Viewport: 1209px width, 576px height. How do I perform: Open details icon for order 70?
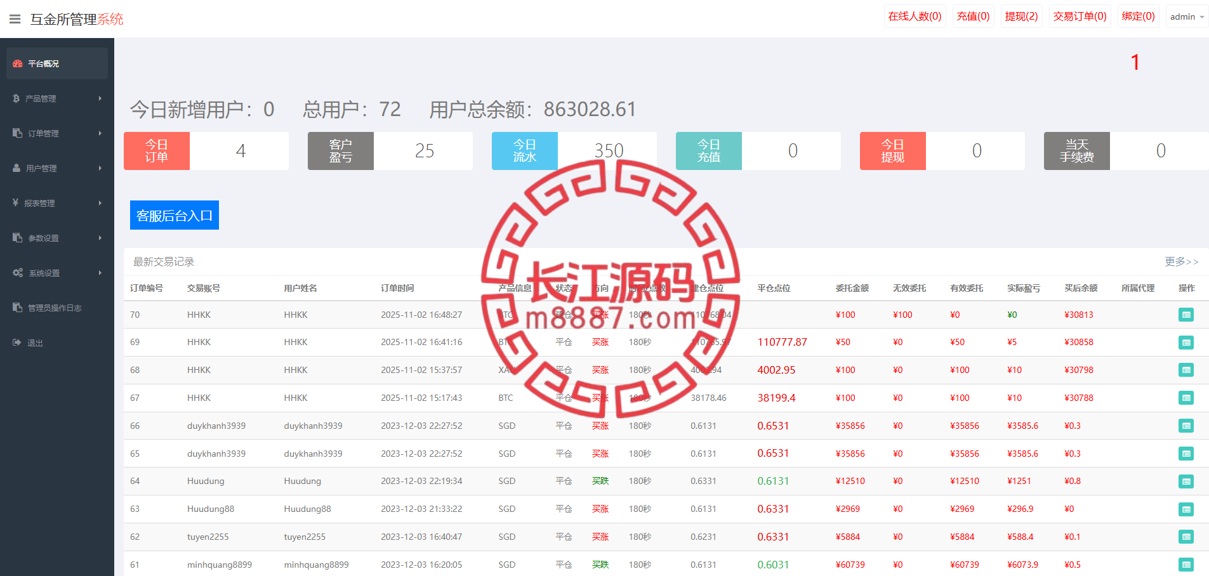[1186, 315]
